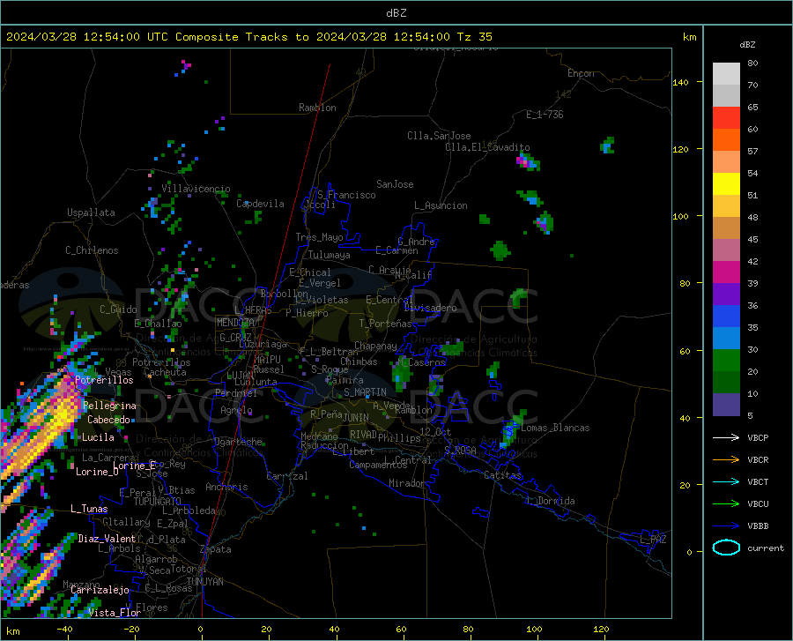Click the SanJose label
This screenshot has width=793, height=641.
395,184
